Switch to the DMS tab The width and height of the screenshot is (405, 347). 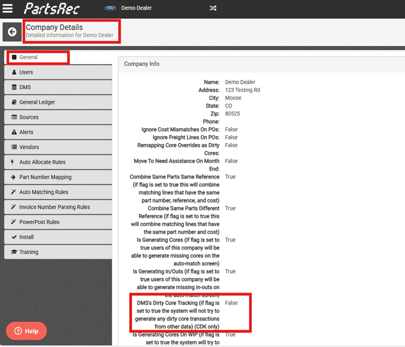pos(58,87)
